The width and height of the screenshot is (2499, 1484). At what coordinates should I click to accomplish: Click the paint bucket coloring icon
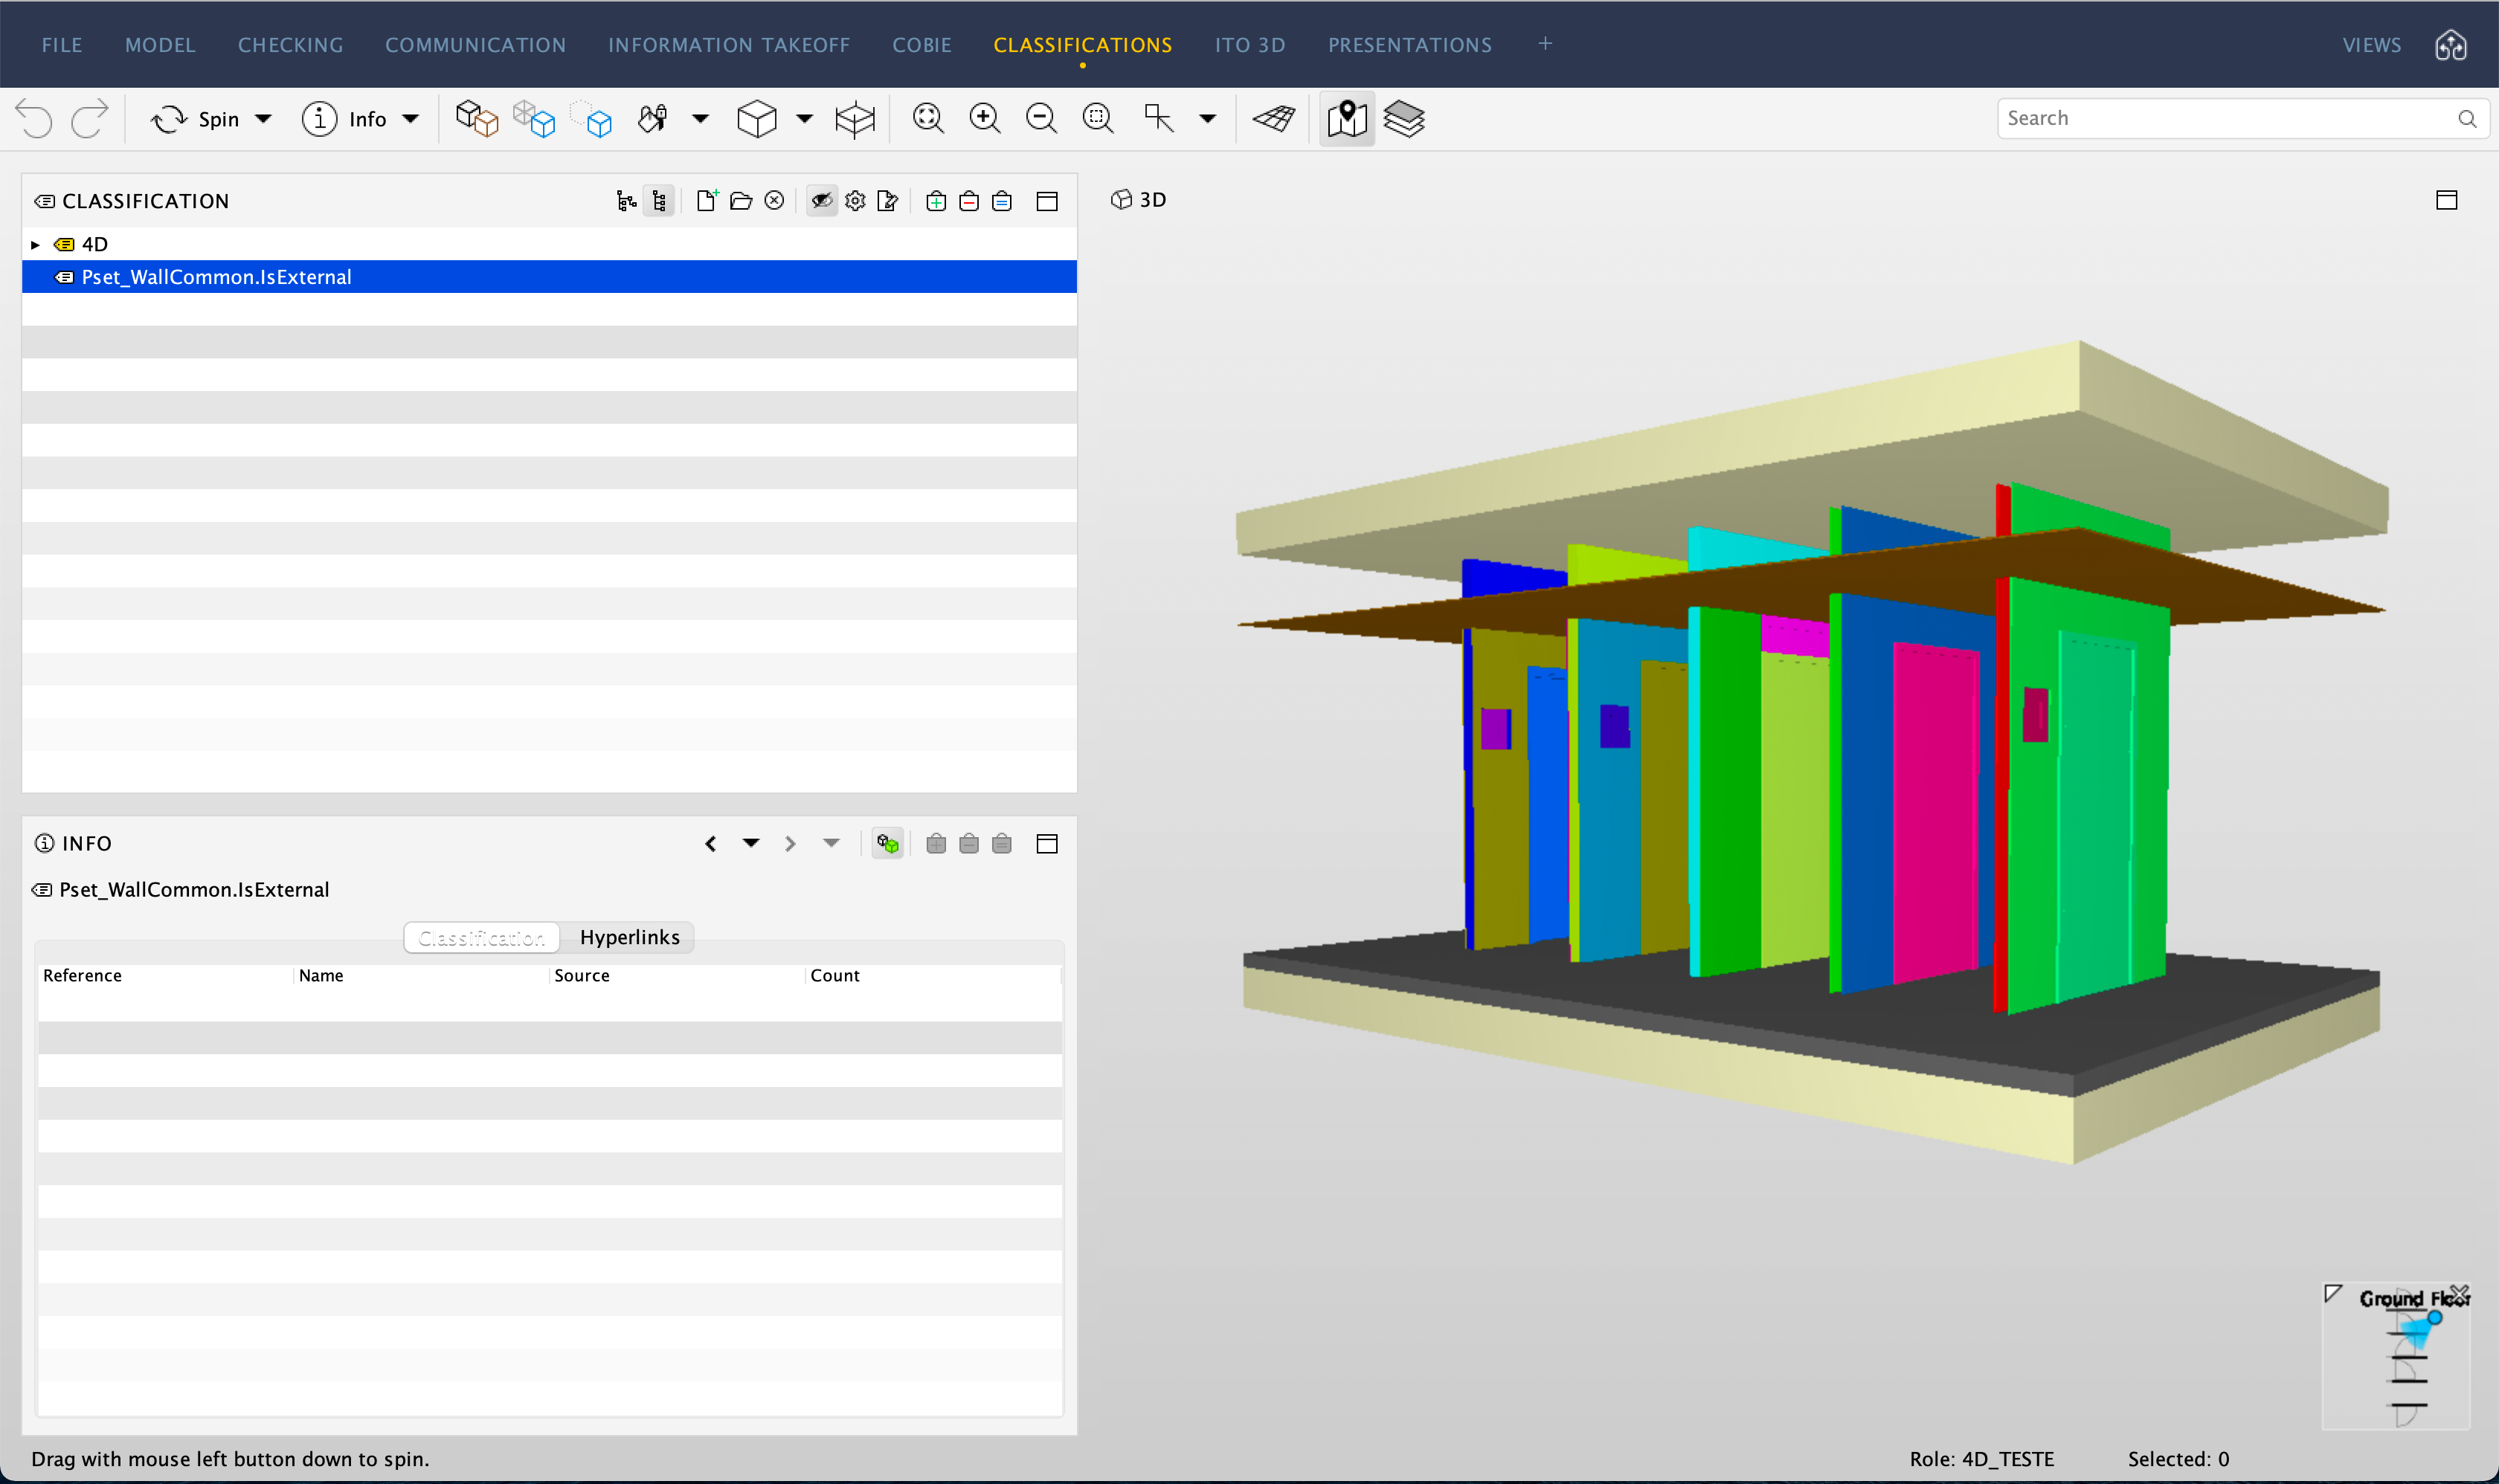[x=652, y=118]
